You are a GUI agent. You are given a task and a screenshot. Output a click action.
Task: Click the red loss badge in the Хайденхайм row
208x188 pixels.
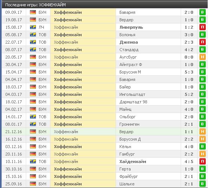tap(202, 162)
